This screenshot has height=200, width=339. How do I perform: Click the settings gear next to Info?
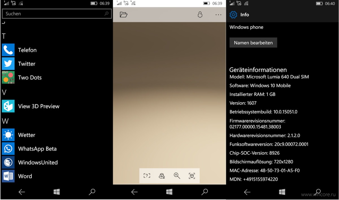233,15
